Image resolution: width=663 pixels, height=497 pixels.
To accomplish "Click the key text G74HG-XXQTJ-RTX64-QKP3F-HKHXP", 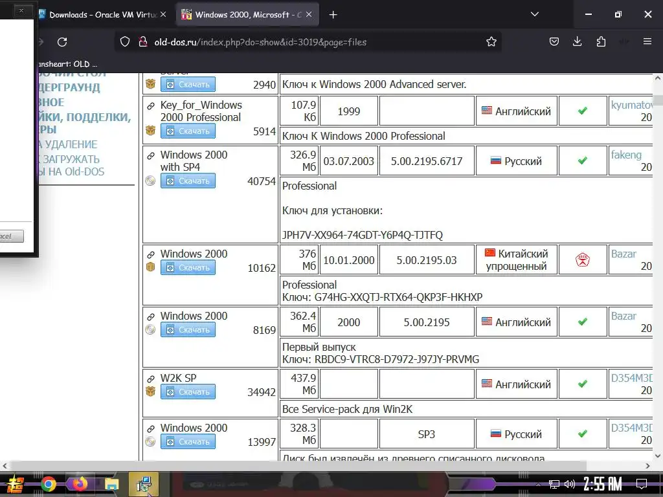I will coord(398,297).
